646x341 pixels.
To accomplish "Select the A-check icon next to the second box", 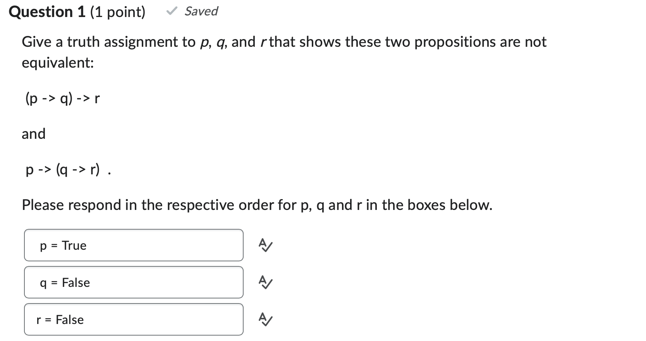I will (265, 282).
